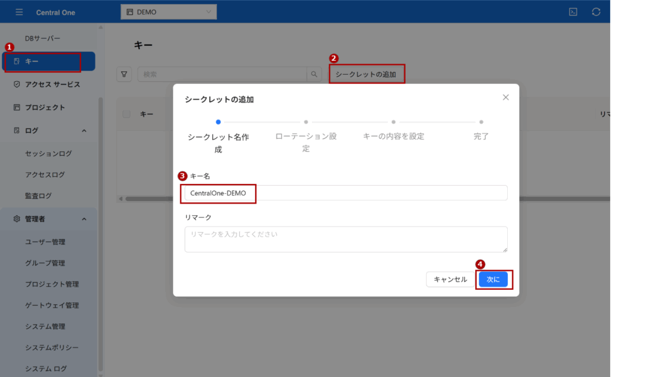Collapse the 管理者 section chevron
Viewport: 671px width, 377px height.
84,219
